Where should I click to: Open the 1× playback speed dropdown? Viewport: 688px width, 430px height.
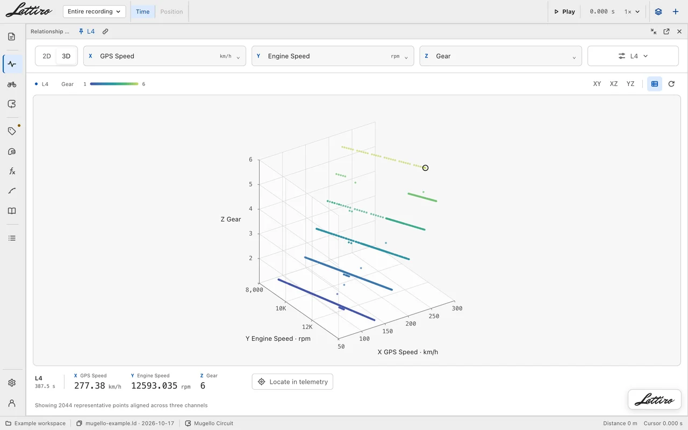click(x=632, y=11)
